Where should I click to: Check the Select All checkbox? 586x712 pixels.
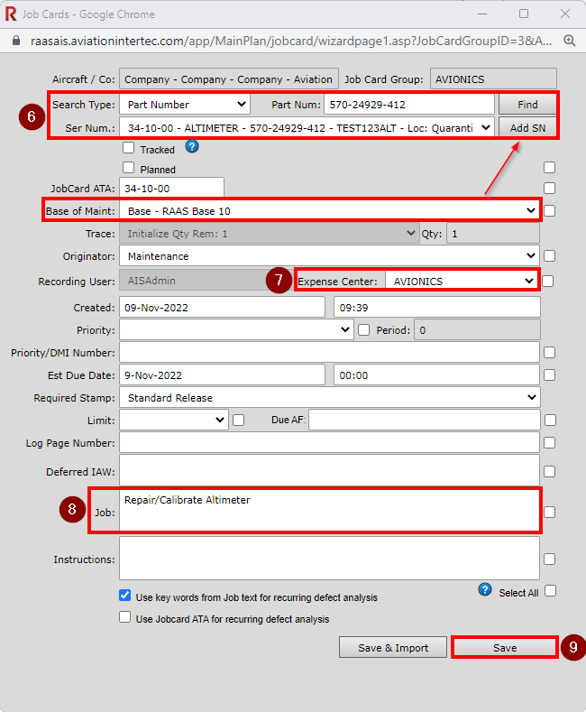(550, 591)
